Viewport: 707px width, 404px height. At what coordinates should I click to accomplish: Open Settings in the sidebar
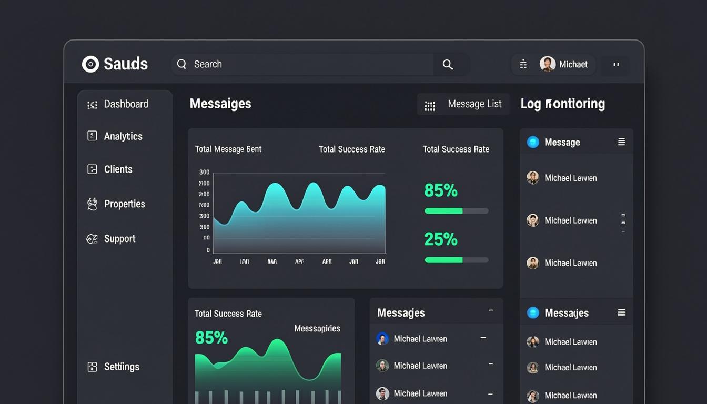click(x=114, y=367)
